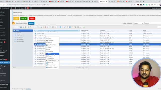Expand the wp-includes folder arrow
The width and height of the screenshot is (161, 90).
coord(14,42)
